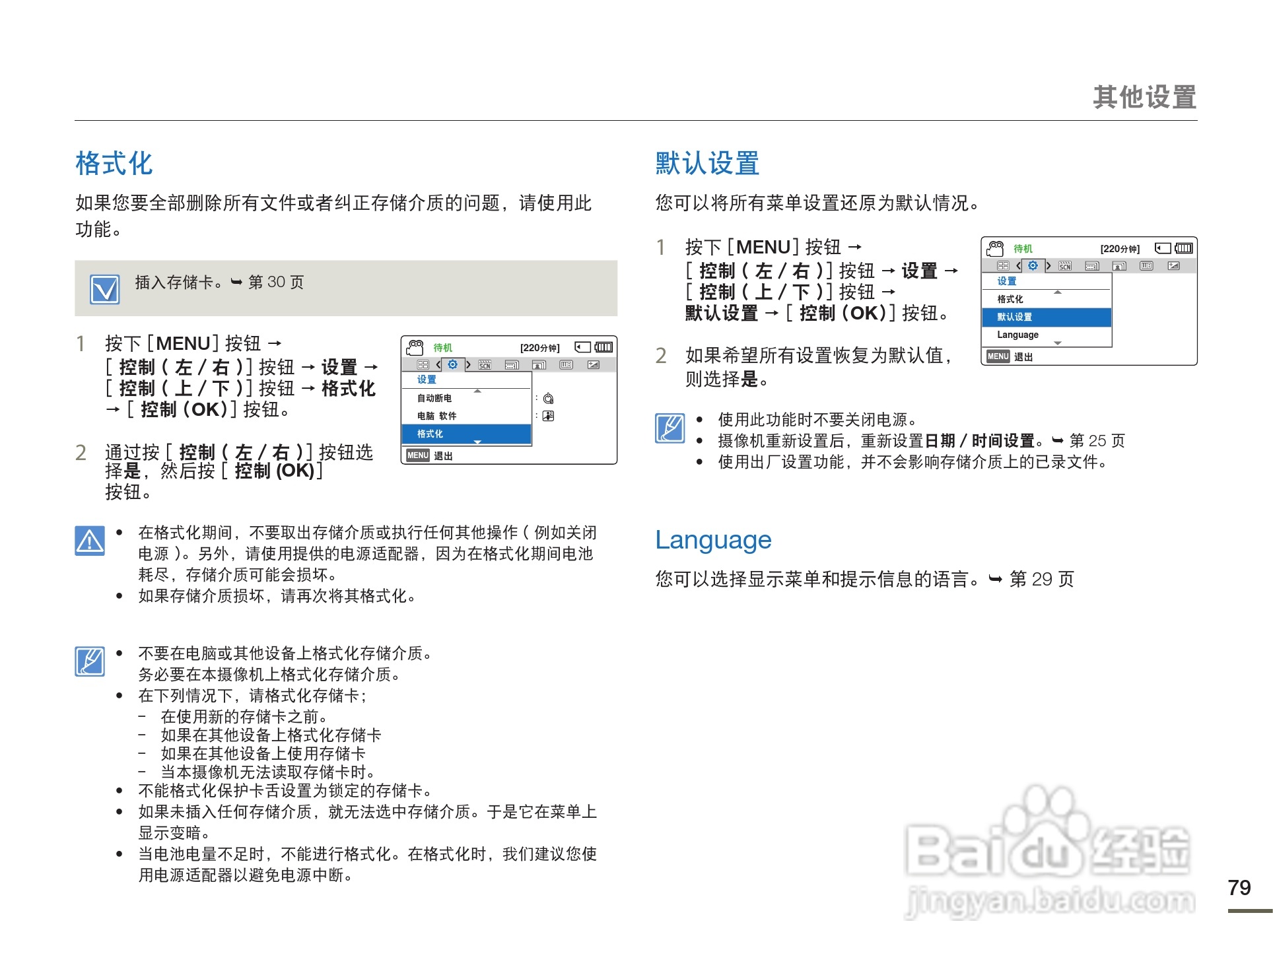Select 自动断电 item in the settings menu
The image size is (1273, 973).
coord(434,398)
